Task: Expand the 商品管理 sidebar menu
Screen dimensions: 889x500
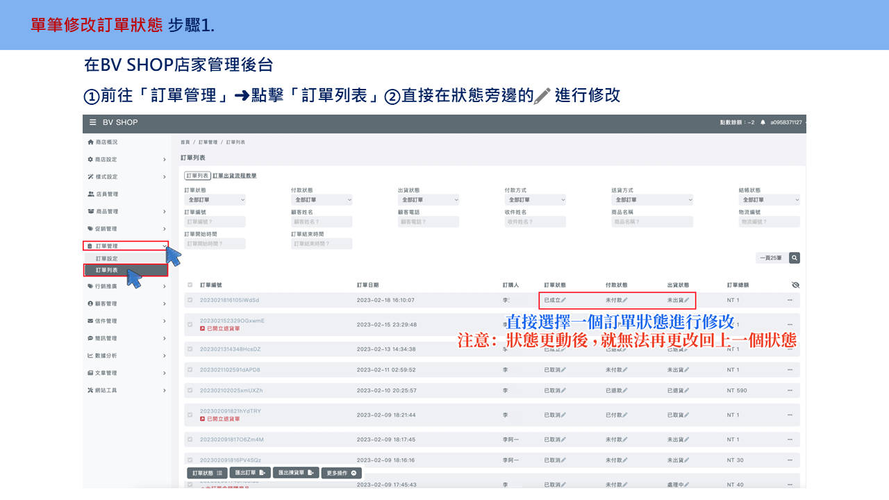Action: (x=126, y=211)
